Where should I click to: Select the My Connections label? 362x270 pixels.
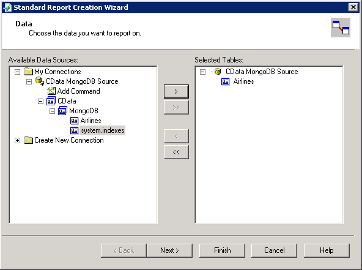click(x=57, y=72)
